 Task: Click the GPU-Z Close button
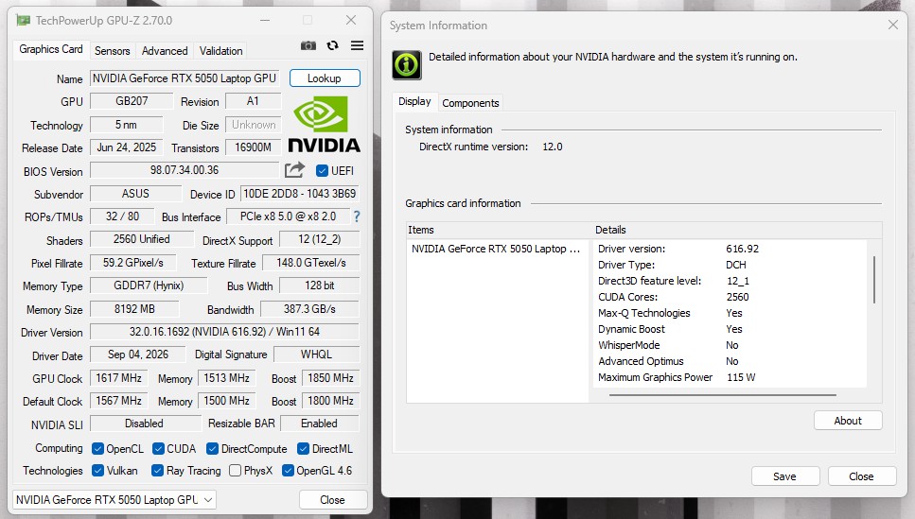point(333,500)
